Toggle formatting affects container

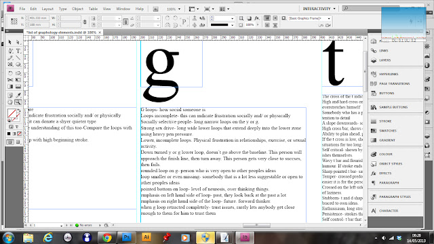click(11, 127)
